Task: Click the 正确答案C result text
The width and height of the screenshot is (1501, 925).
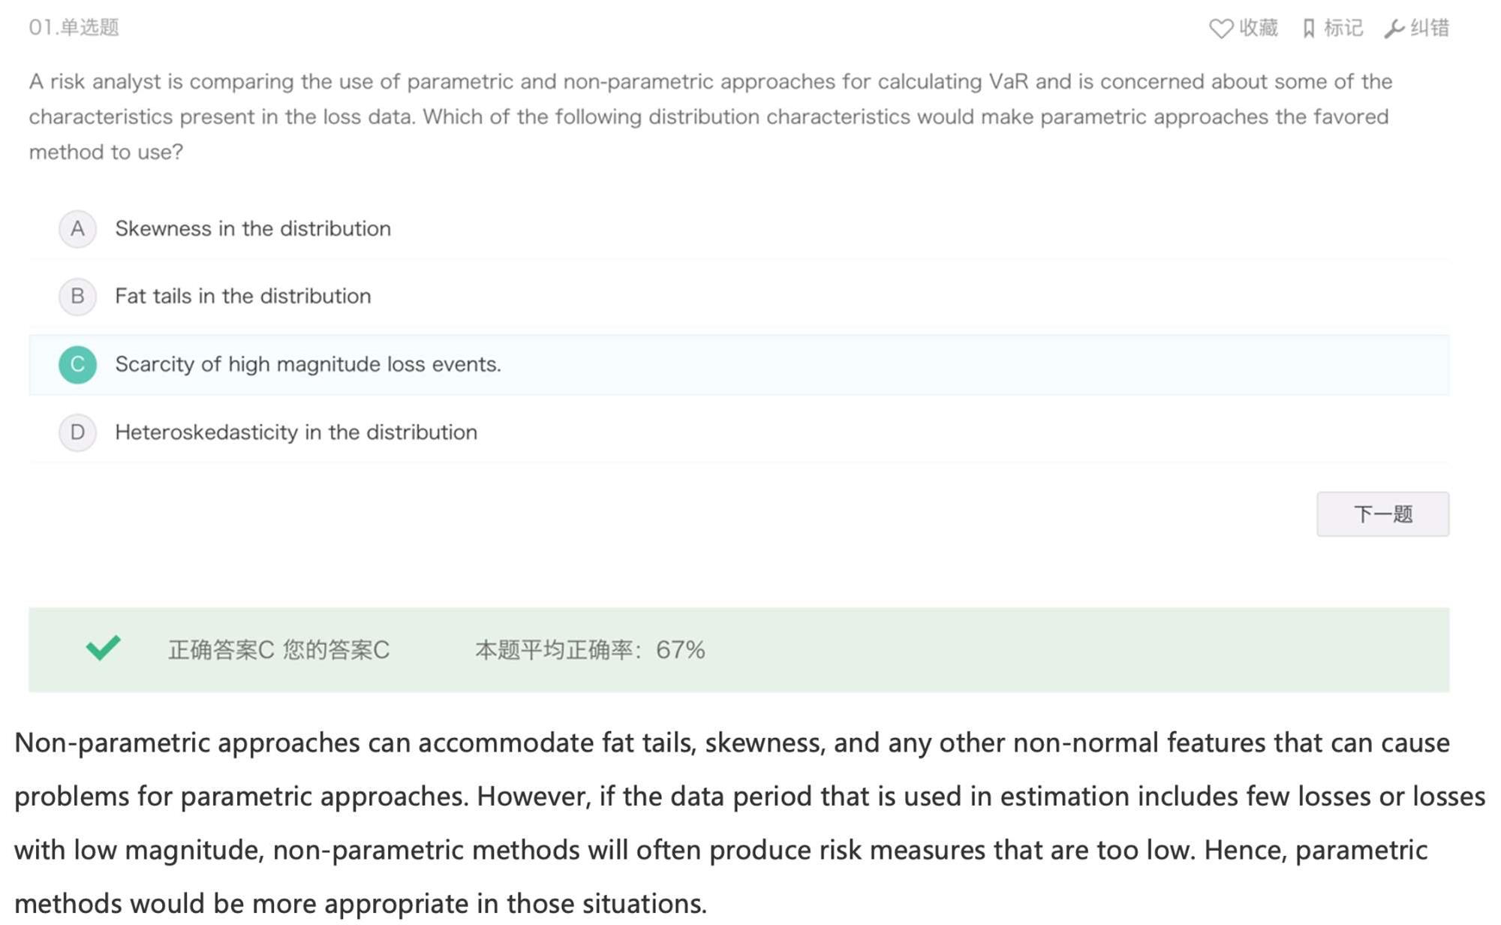Action: 221,649
